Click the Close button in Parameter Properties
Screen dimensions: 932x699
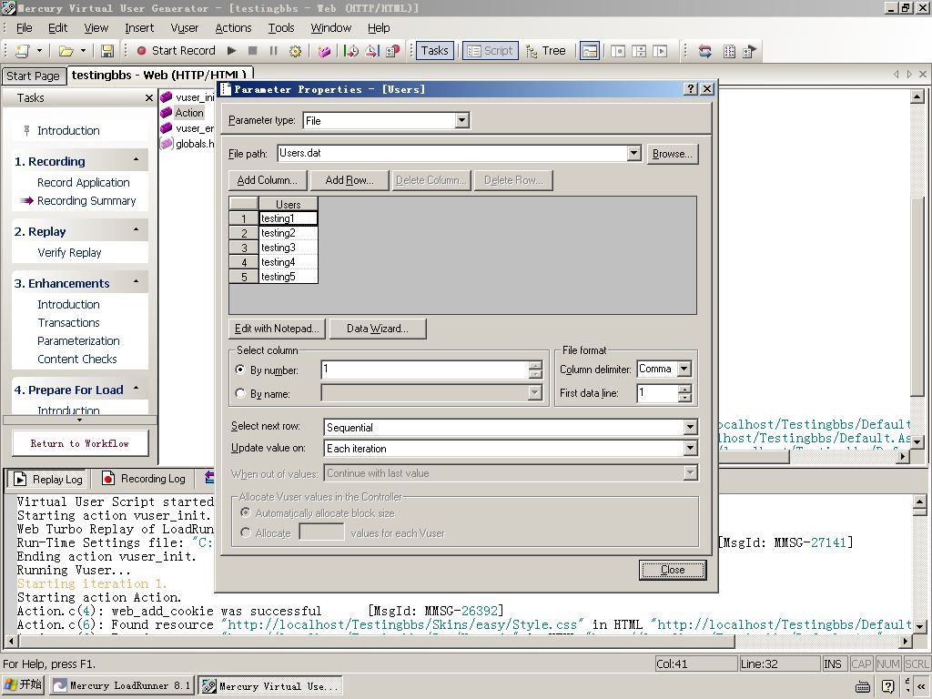coord(673,570)
